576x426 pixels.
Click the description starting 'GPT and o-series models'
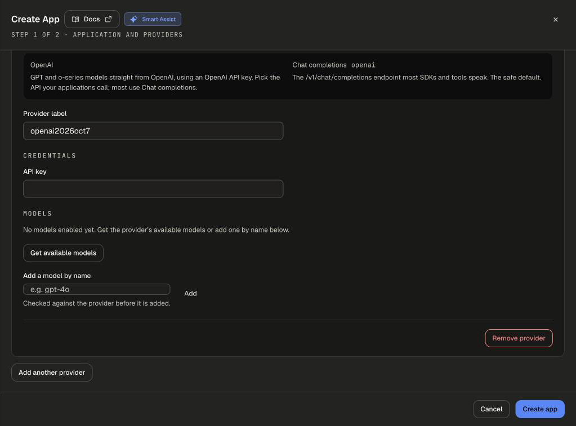click(x=155, y=83)
